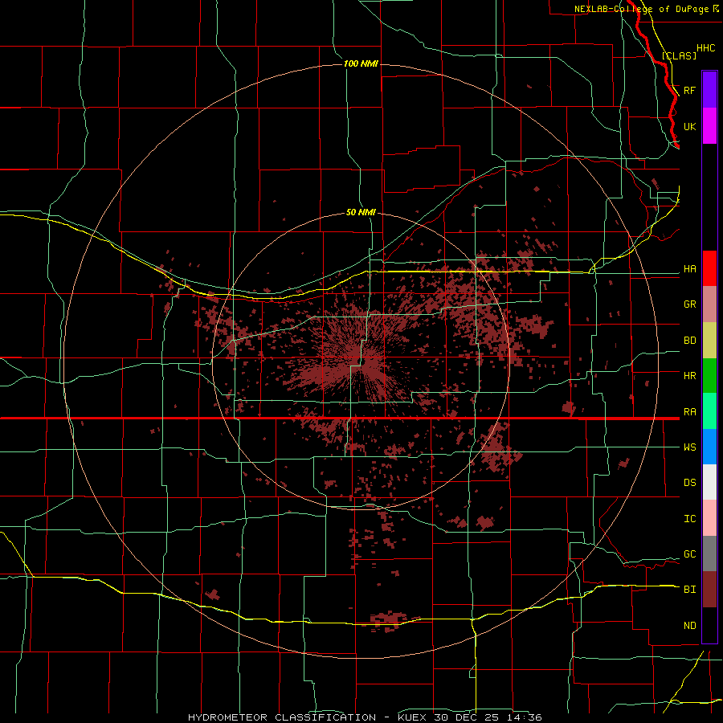The image size is (723, 723).
Task: Click the ND black legend swatch
Action: (x=709, y=625)
